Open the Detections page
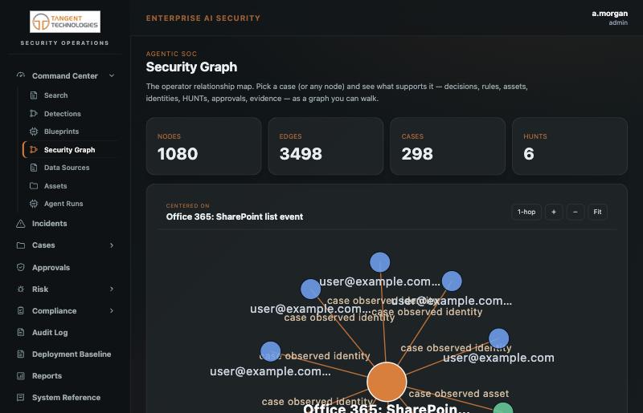643x413 pixels. pos(63,114)
